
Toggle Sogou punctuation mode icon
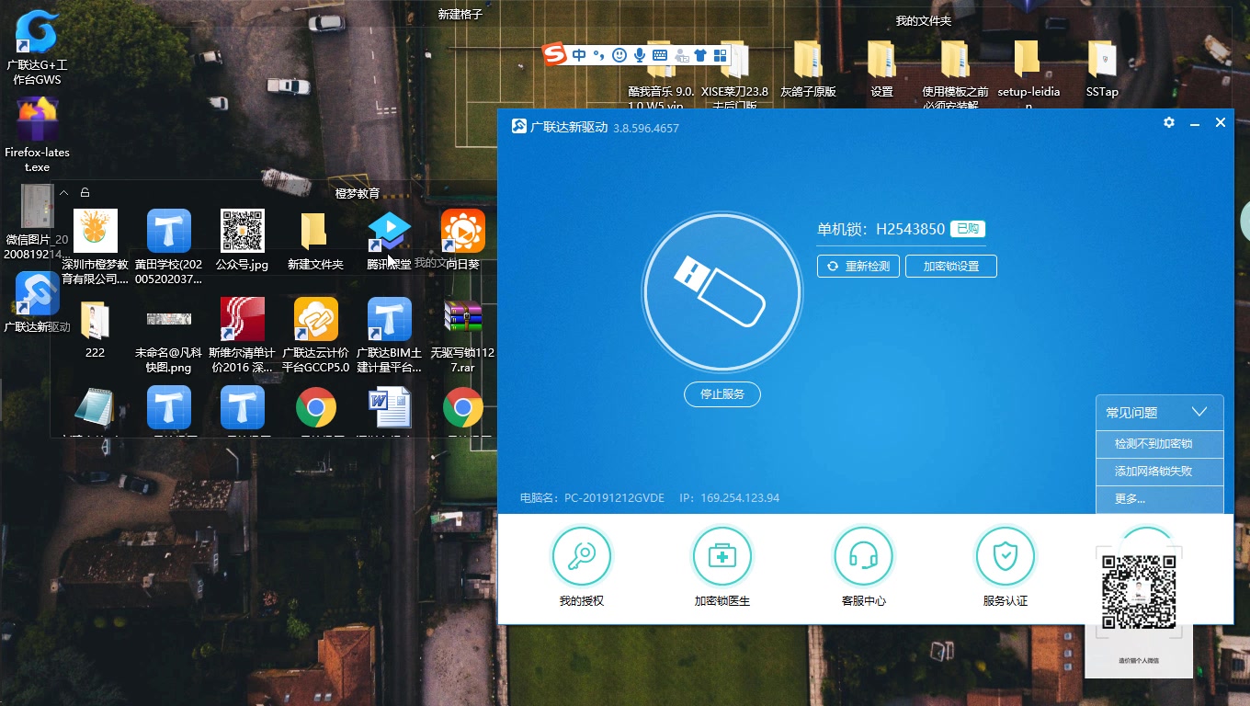598,55
